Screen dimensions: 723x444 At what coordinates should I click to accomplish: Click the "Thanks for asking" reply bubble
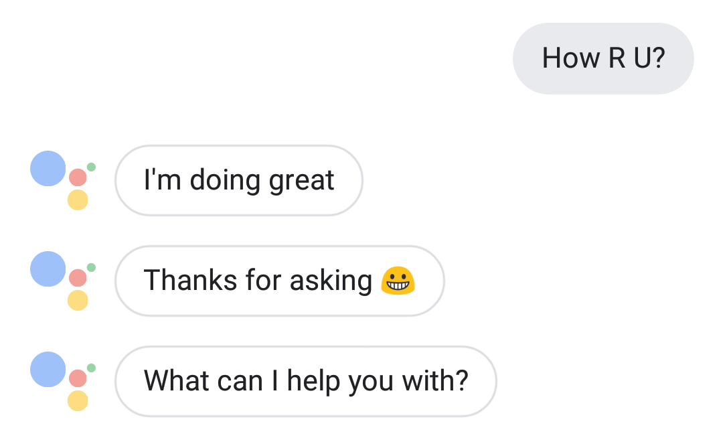[x=279, y=281]
